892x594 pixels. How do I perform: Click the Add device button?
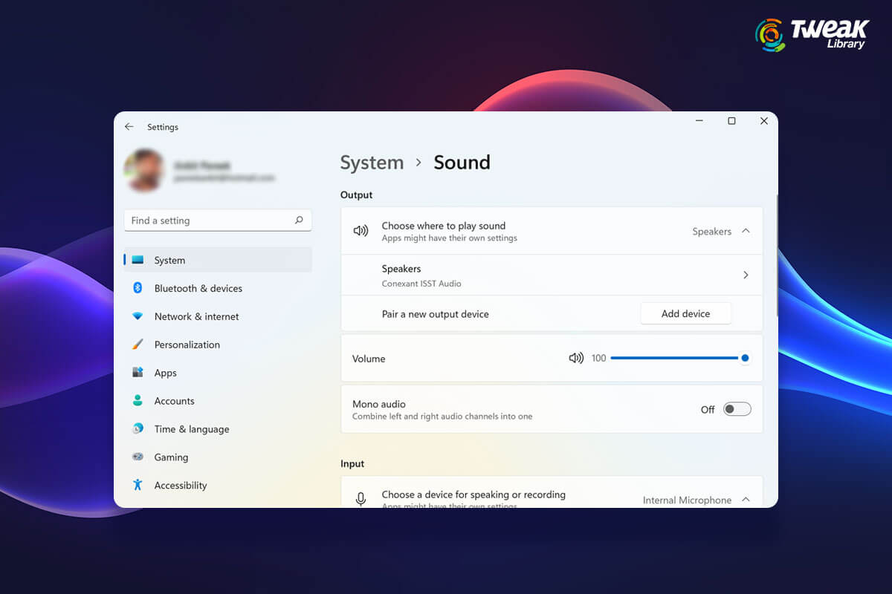pos(685,313)
